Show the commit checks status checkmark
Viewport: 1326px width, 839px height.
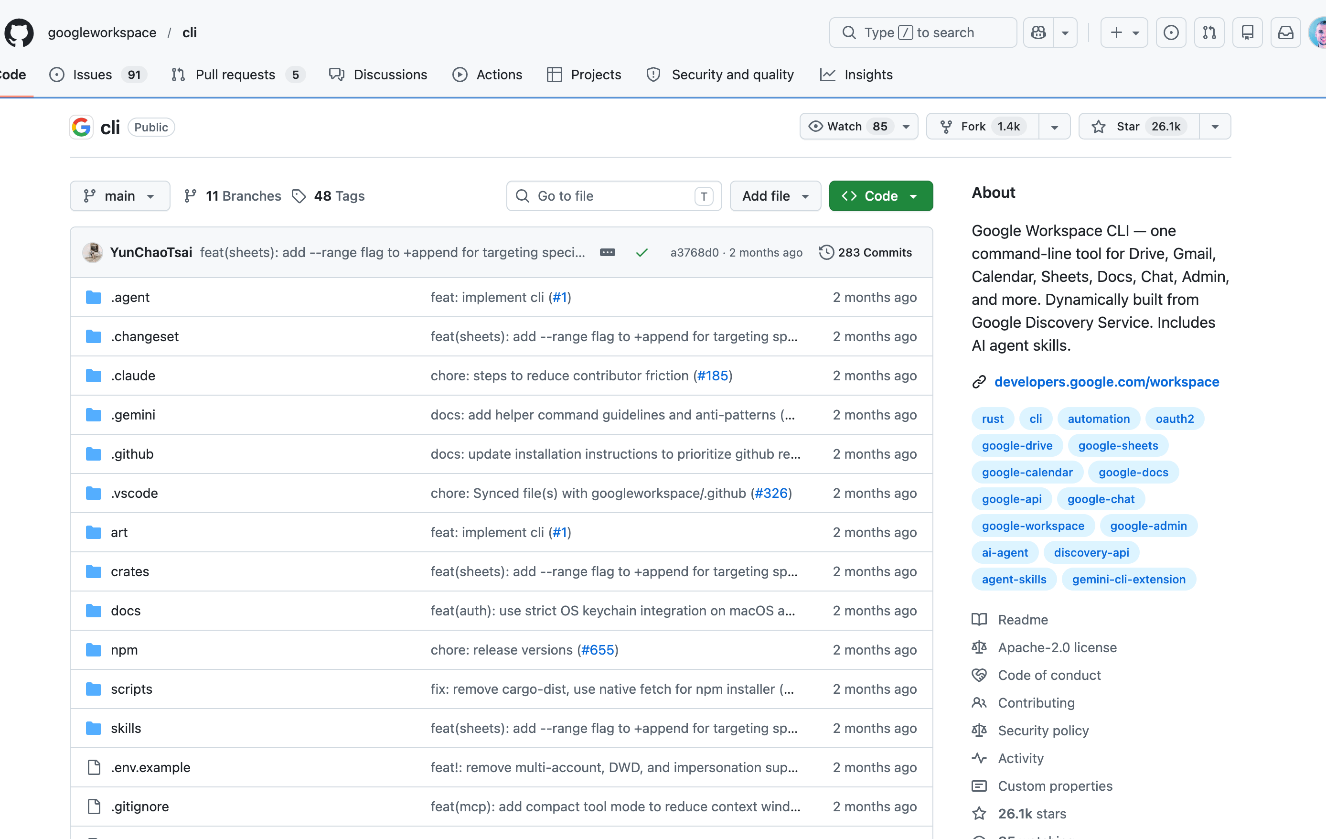[642, 252]
